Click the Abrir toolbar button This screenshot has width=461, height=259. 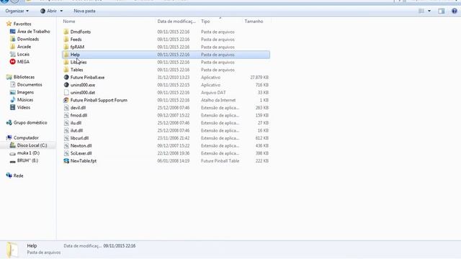pyautogui.click(x=48, y=11)
